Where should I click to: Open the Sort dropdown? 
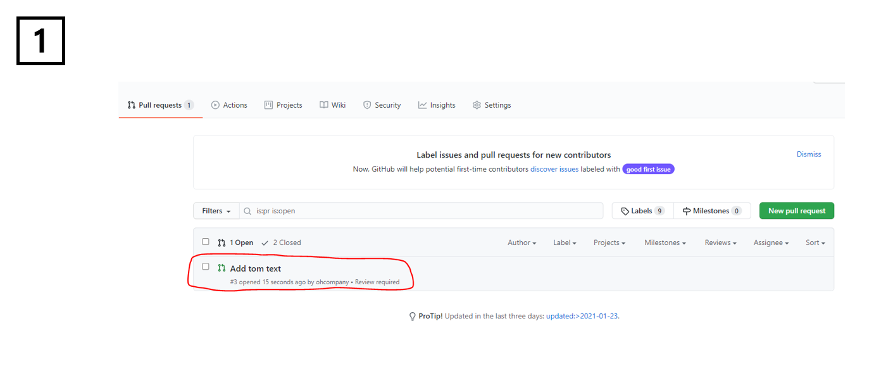tap(816, 243)
